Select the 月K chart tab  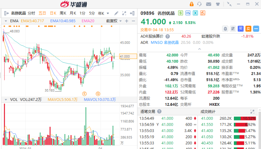[73, 13]
